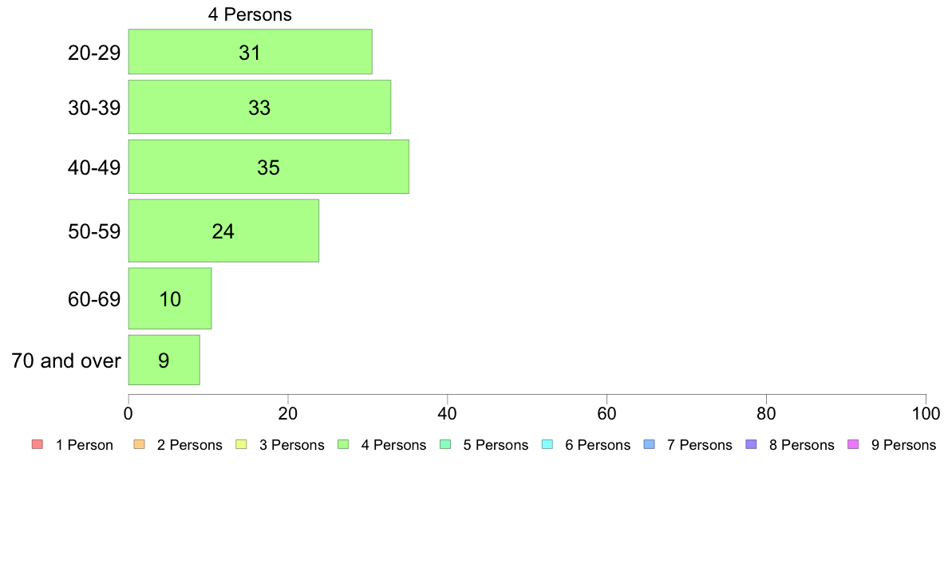
Task: Select the 9 Persons magenta legend swatch
Action: coord(854,445)
